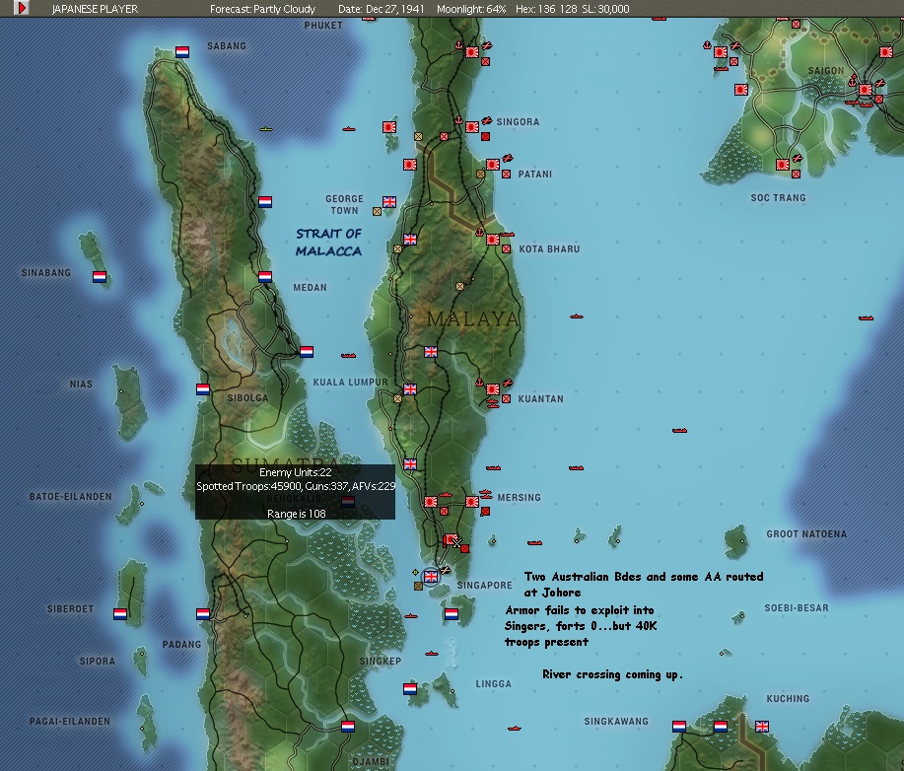The height and width of the screenshot is (771, 904).
Task: Select the red ship near Singkawang label
Action: (515, 729)
